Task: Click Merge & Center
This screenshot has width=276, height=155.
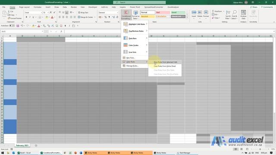Action: click(x=85, y=17)
